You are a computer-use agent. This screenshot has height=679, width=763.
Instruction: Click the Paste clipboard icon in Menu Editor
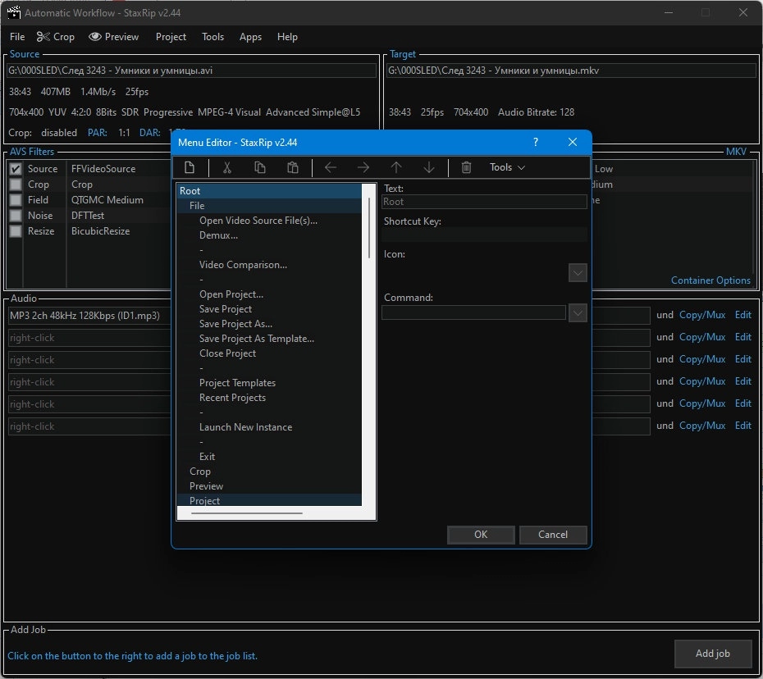pos(293,167)
